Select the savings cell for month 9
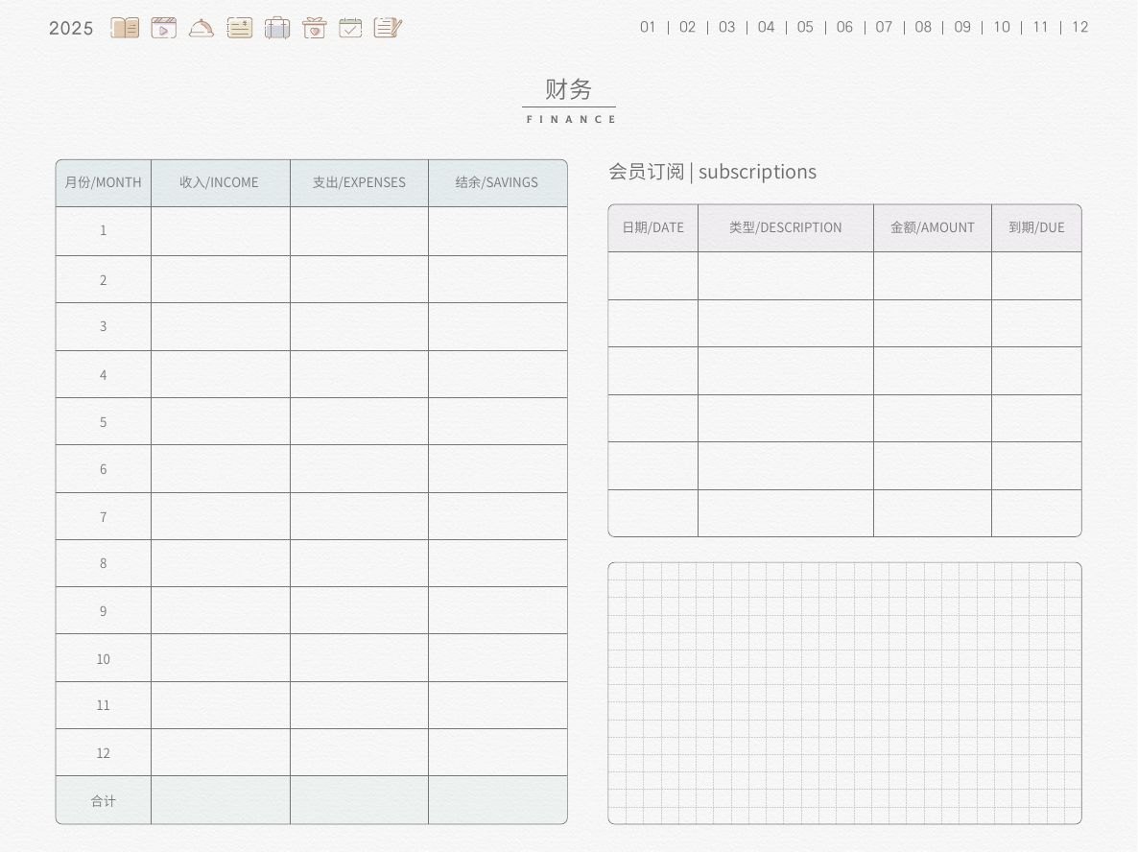This screenshot has height=852, width=1138. point(497,610)
